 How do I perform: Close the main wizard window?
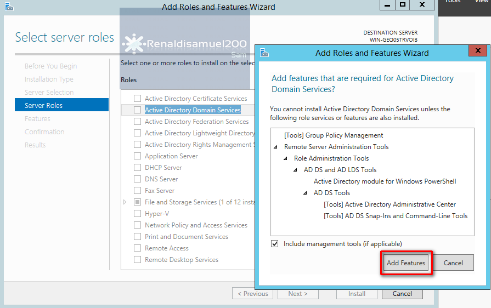pyautogui.click(x=422, y=5)
